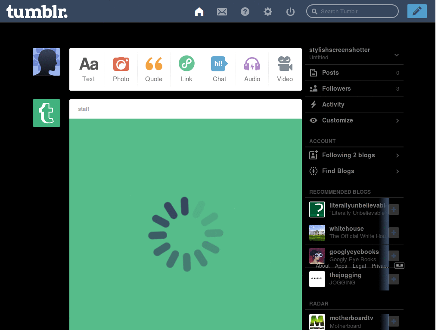Open the Activity menu item

click(x=354, y=104)
